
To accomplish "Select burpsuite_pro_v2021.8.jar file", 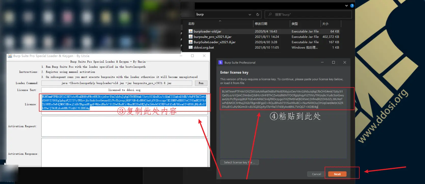I will (213, 37).
